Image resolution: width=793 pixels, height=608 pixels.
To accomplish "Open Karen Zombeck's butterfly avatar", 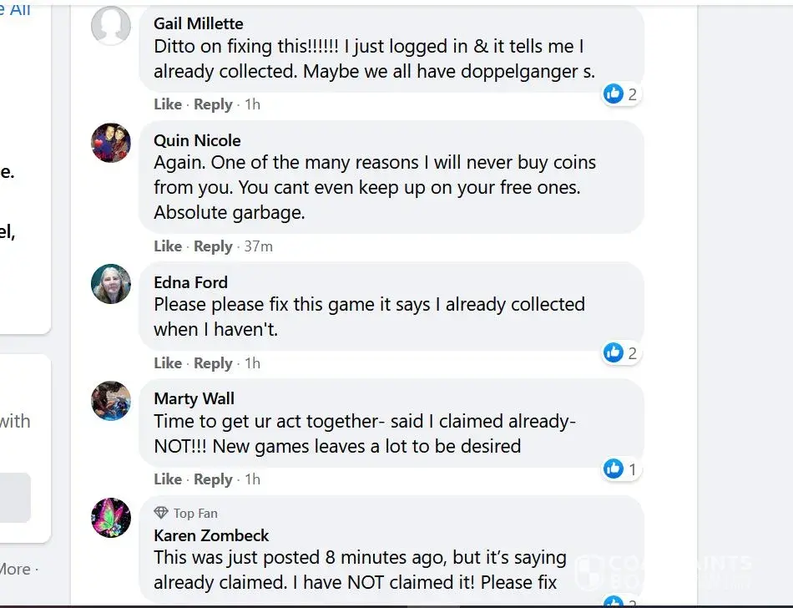I will (x=111, y=518).
